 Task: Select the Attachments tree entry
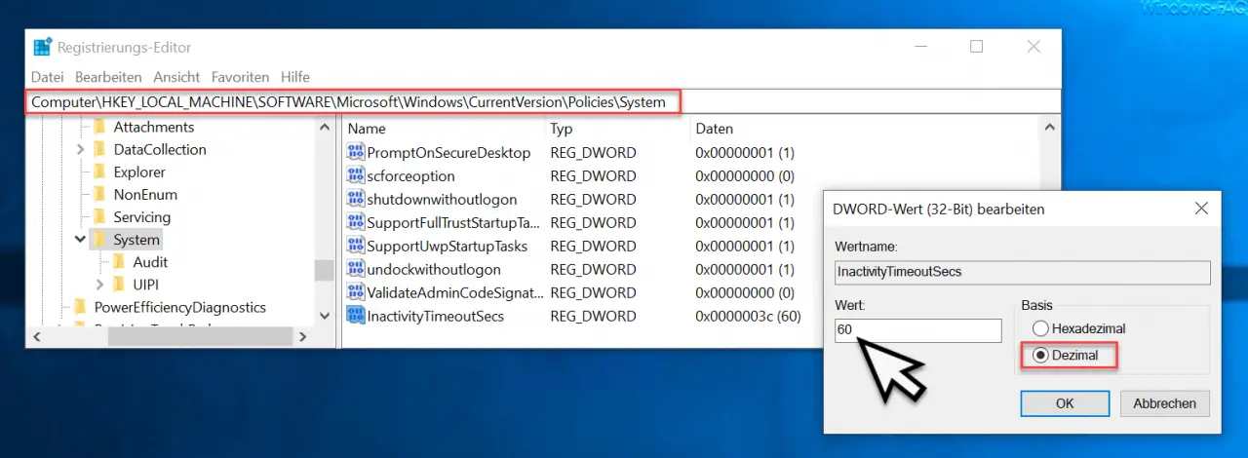154,127
